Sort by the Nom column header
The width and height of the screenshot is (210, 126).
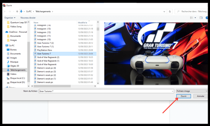[x=36, y=23]
